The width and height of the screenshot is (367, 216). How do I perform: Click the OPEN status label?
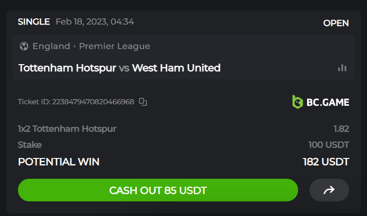pos(336,23)
